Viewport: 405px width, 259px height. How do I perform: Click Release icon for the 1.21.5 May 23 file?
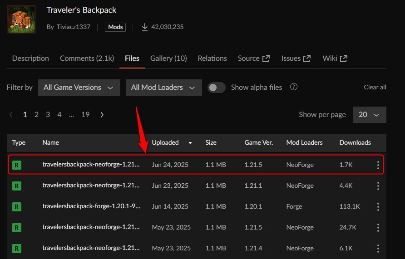click(17, 228)
